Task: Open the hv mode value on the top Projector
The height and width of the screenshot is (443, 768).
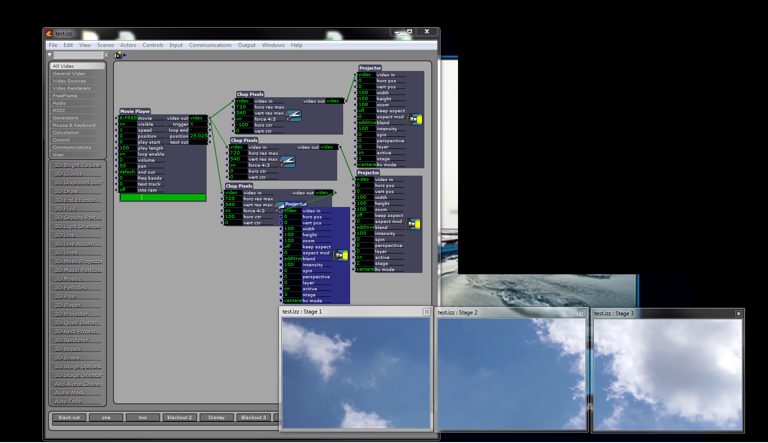Action: coord(367,165)
